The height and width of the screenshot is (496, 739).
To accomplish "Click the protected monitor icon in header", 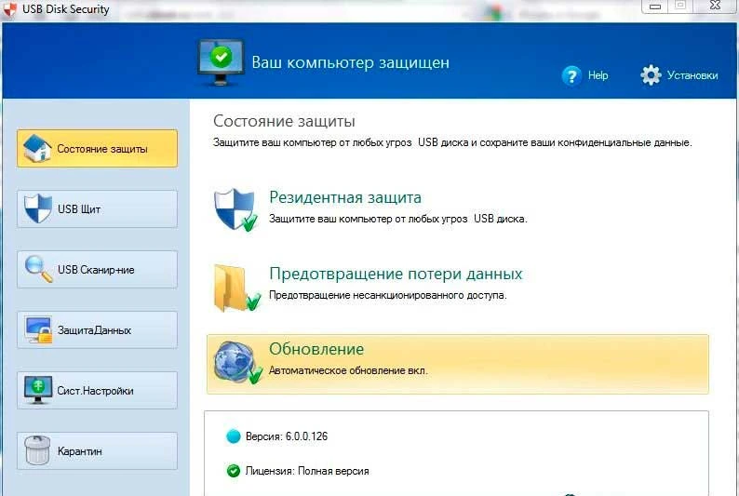I will pyautogui.click(x=221, y=62).
